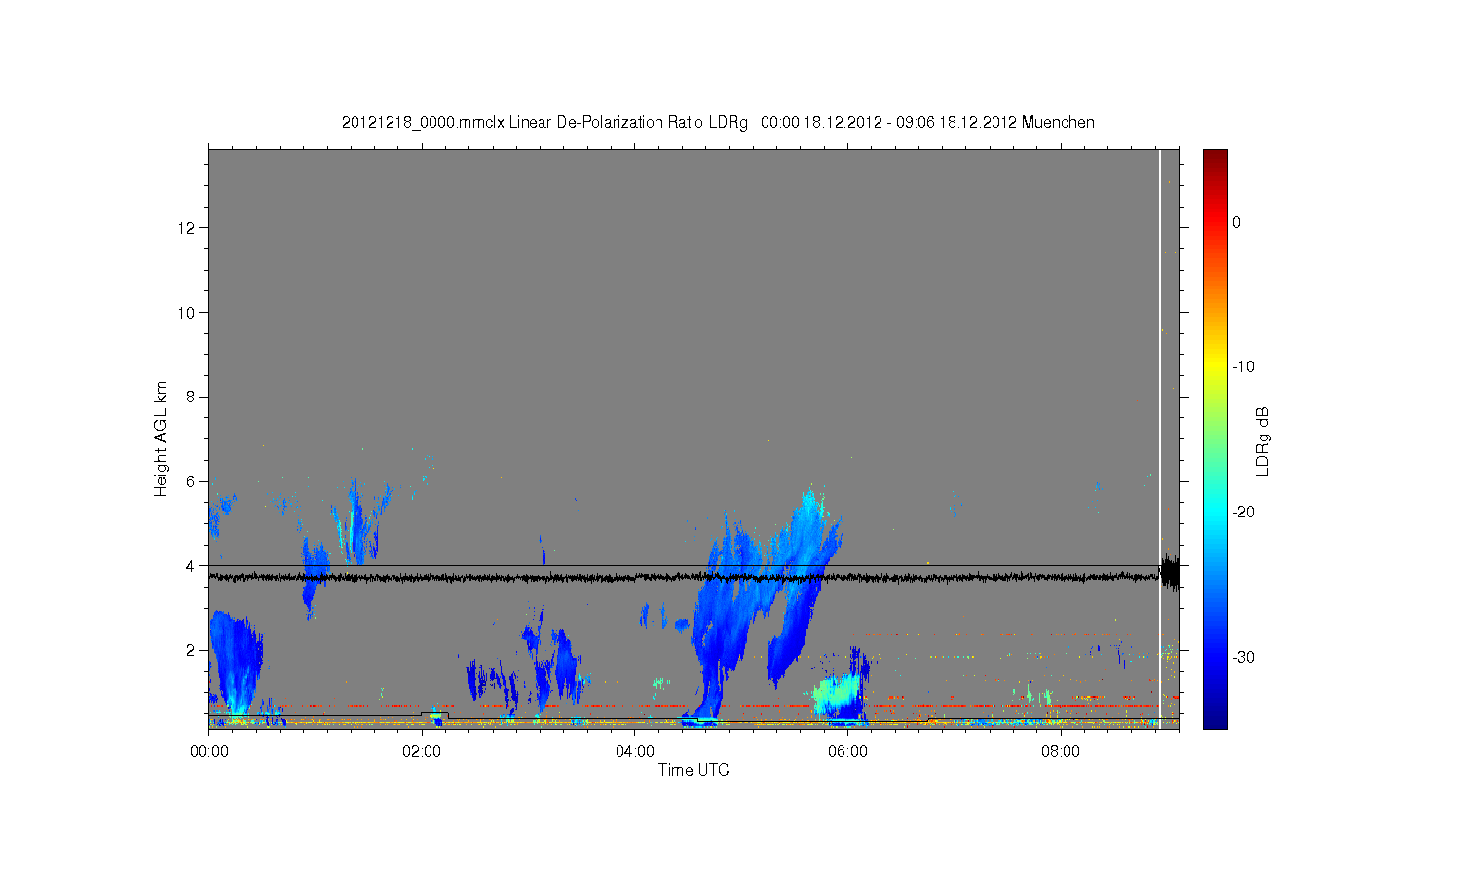Click the white vertical line near 09:00
The image size is (1461, 877).
[1159, 438]
